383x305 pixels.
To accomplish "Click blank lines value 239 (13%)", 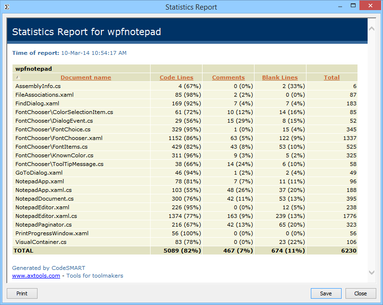I will [x=291, y=216].
